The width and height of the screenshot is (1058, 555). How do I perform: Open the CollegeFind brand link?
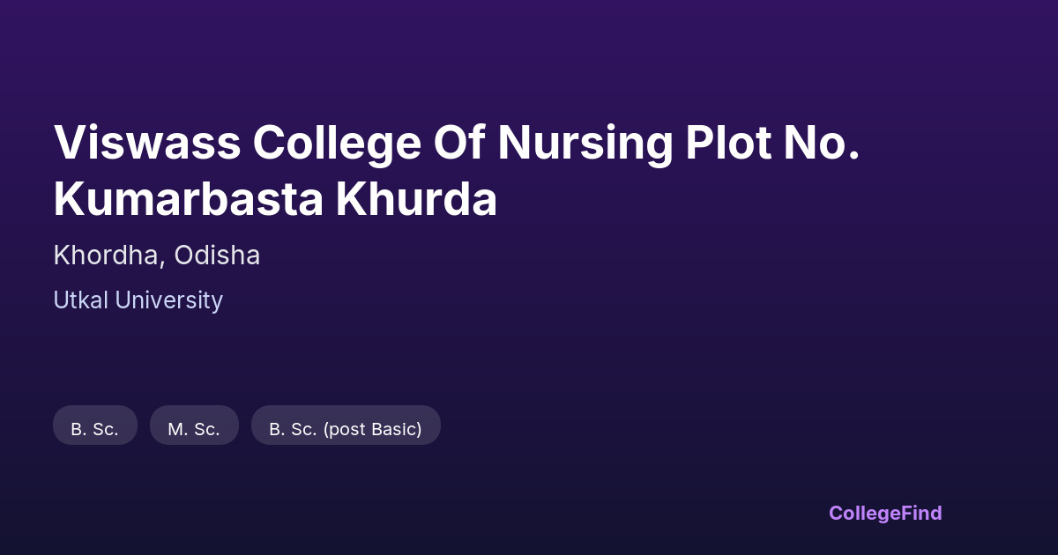[x=885, y=513]
